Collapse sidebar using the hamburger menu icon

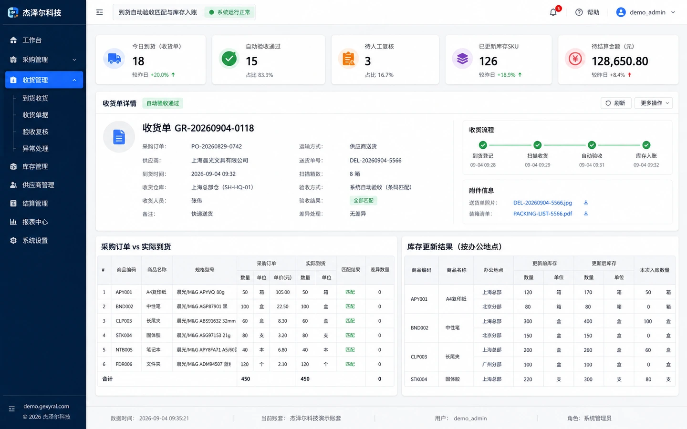tap(99, 12)
